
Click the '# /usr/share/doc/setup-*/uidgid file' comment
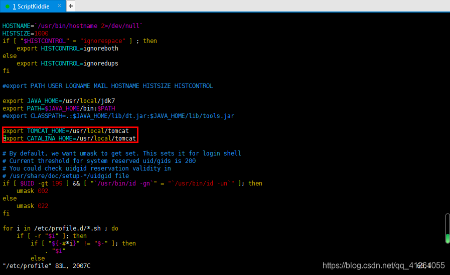click(66, 175)
